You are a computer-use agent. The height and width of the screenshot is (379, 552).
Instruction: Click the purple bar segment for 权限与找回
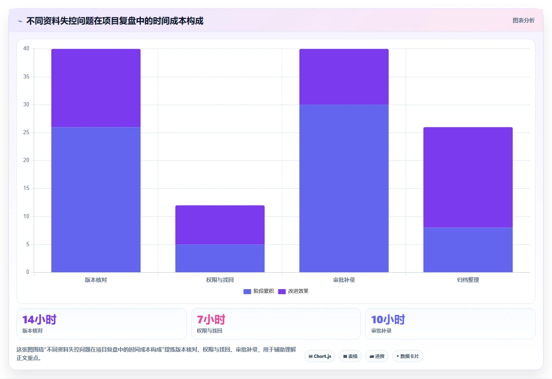pos(220,225)
